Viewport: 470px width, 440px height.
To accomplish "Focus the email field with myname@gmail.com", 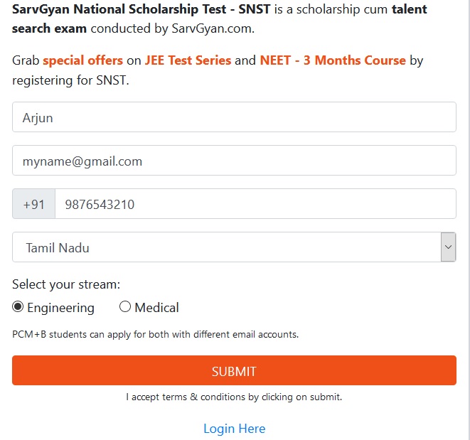I will point(234,161).
